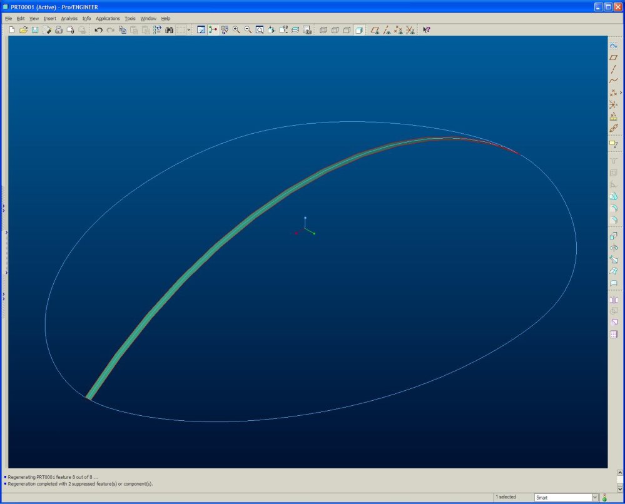
Task: Select the Boundary Blend tool
Action: pyautogui.click(x=614, y=271)
